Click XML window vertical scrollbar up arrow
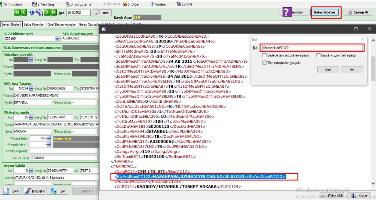The height and width of the screenshot is (200, 376). click(373, 41)
